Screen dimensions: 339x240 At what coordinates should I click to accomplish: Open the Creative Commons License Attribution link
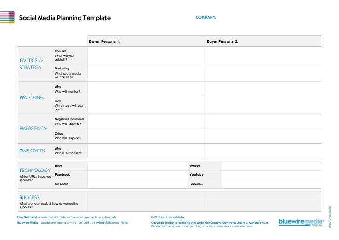pyautogui.click(x=232, y=223)
